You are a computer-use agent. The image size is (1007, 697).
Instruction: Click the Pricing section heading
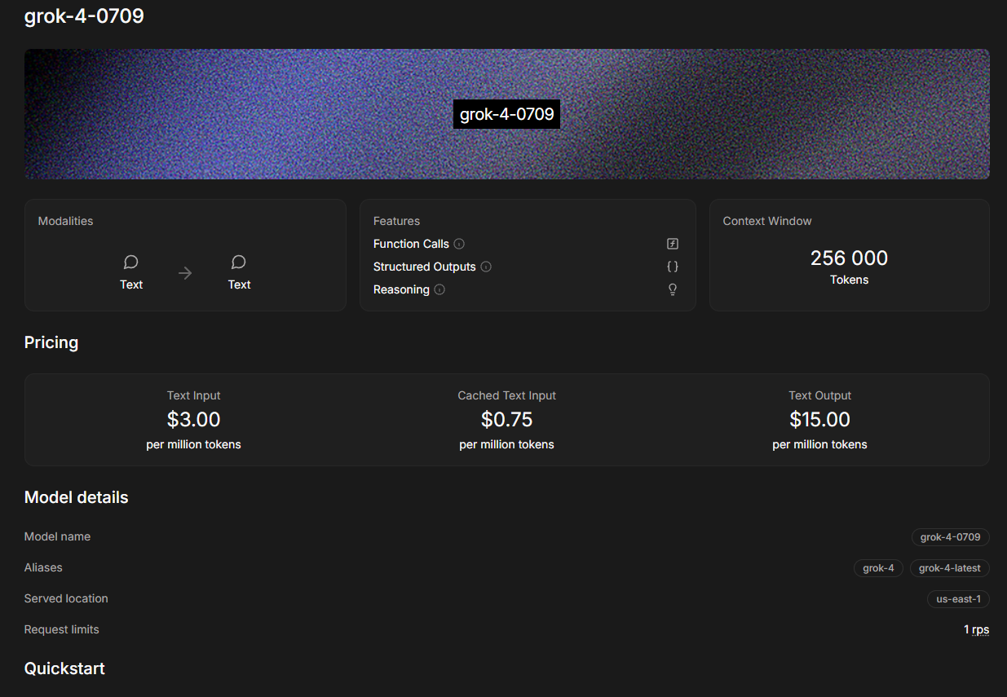coord(51,342)
